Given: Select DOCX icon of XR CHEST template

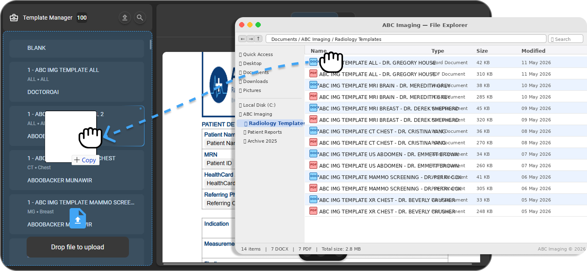Looking at the screenshot, I should coord(313,199).
